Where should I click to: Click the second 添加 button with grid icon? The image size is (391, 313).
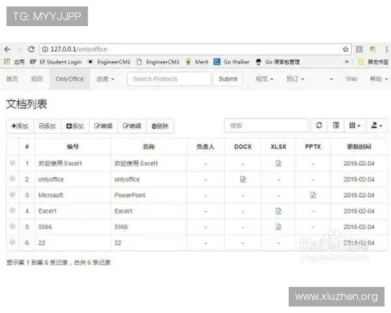pyautogui.click(x=47, y=126)
